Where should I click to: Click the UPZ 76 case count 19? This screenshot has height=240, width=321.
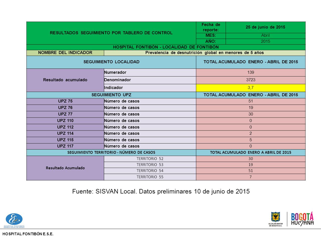point(251,108)
